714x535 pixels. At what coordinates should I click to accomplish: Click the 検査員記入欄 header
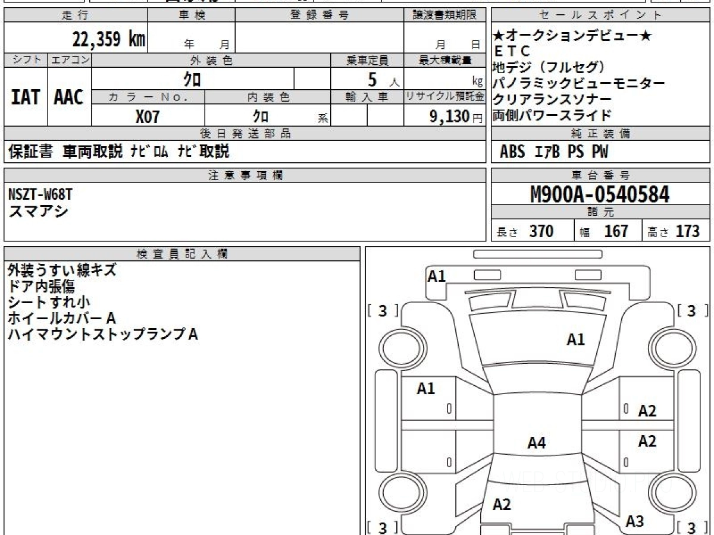[x=182, y=254]
